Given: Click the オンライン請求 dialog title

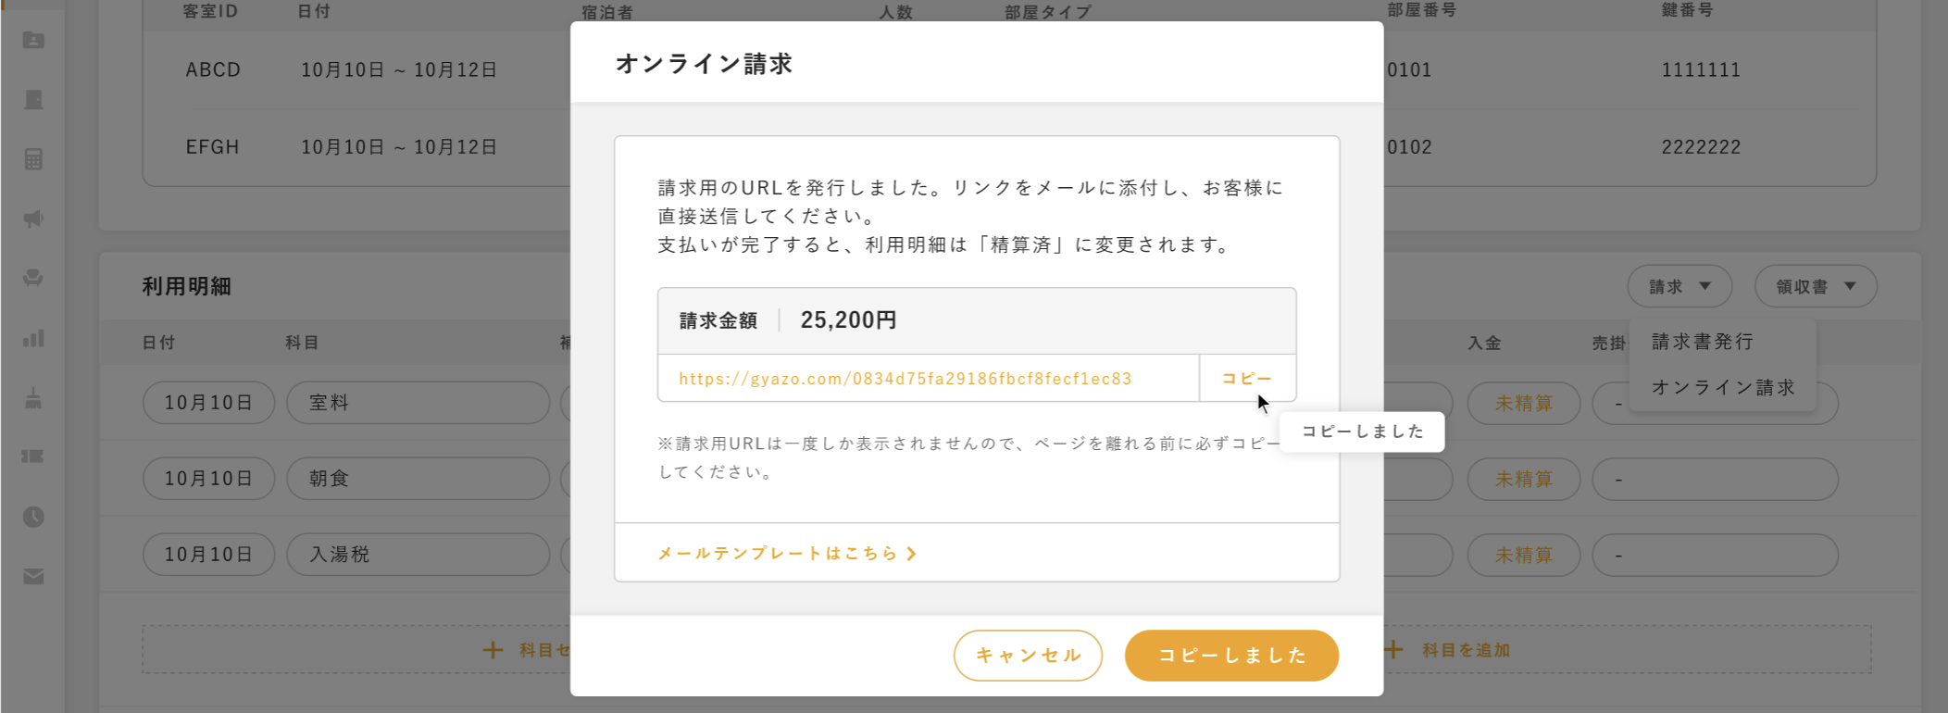Looking at the screenshot, I should click(x=704, y=64).
